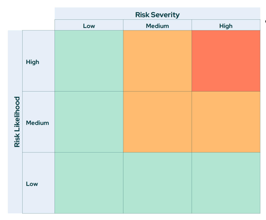266x220 pixels.
Task: Select the Low severity, Medium likelihood green cell
Action: click(89, 122)
